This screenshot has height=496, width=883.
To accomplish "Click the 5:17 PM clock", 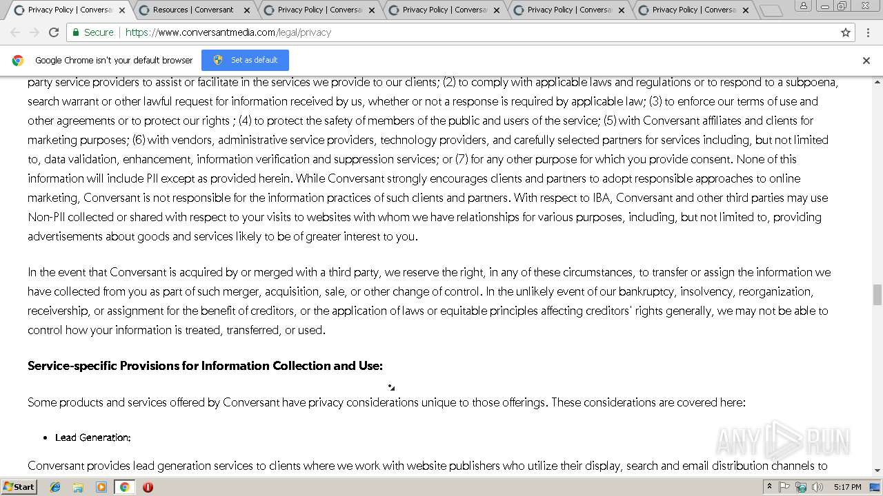I will (847, 487).
